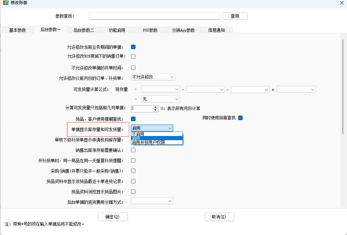The width and height of the screenshot is (347, 235).
Task: Switch to the POS参数 tab
Action: point(150,30)
